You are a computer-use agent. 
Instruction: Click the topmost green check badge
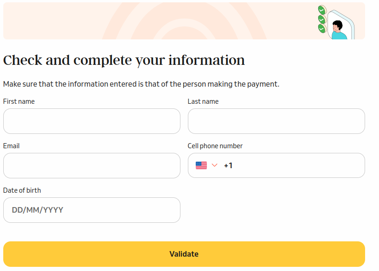tap(322, 9)
